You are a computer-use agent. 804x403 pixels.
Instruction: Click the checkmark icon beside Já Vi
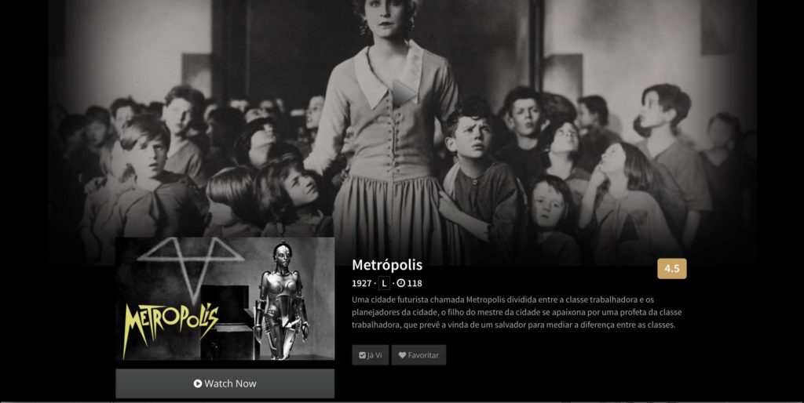(x=362, y=355)
